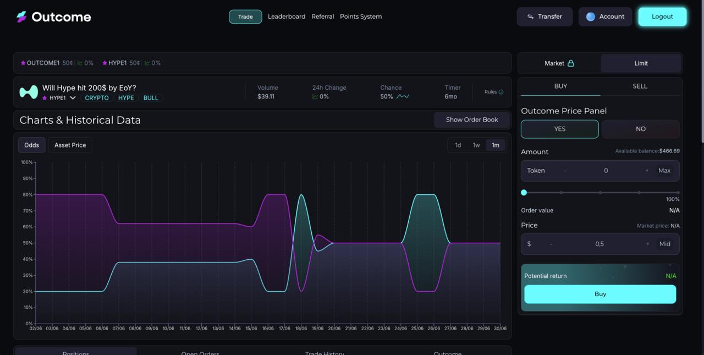
Task: Select the 1w chart timeframe
Action: click(x=476, y=145)
